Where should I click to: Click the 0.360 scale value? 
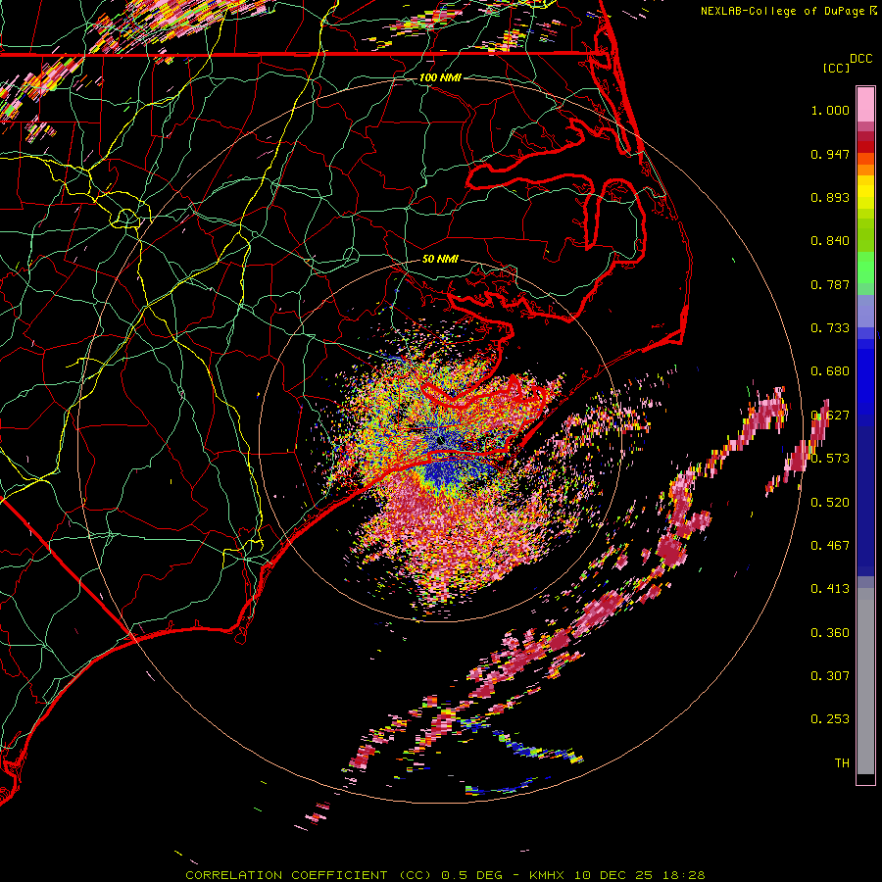click(830, 633)
